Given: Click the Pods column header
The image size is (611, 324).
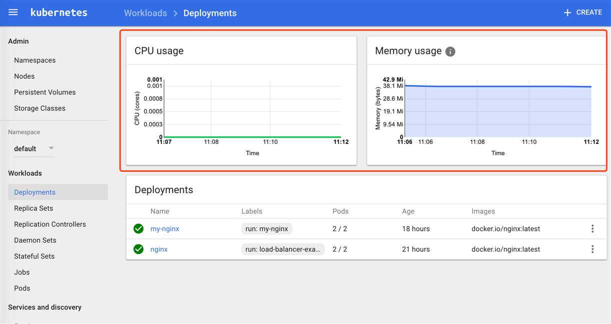Looking at the screenshot, I should [x=341, y=211].
